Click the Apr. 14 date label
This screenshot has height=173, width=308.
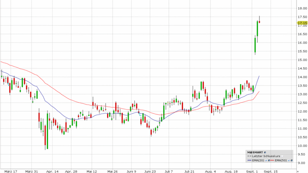pyautogui.click(x=52, y=171)
